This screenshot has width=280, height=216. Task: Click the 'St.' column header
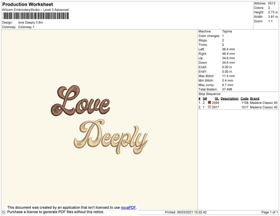point(217,99)
